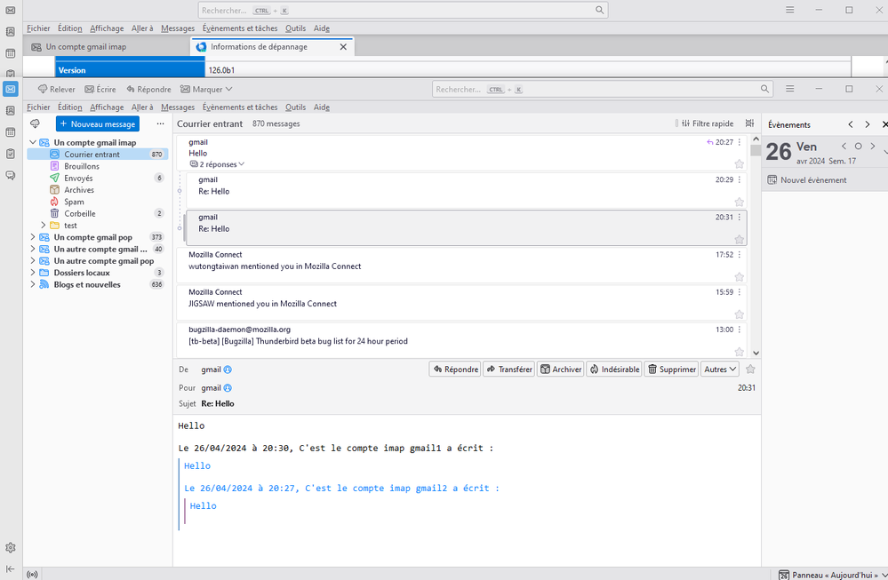
Task: Open Outils menu in back window
Action: coord(296,28)
